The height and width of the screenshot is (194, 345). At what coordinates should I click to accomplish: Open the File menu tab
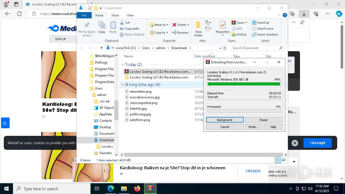(84, 15)
